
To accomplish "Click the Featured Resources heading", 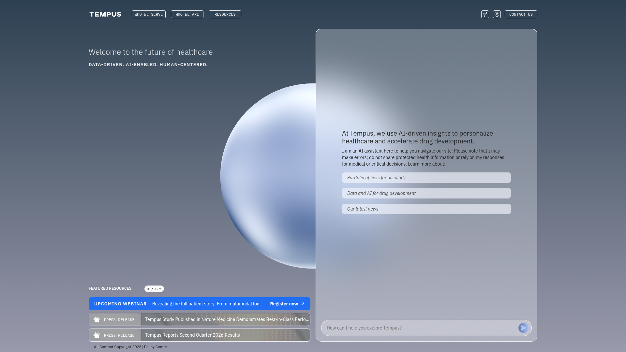I will pos(110,288).
